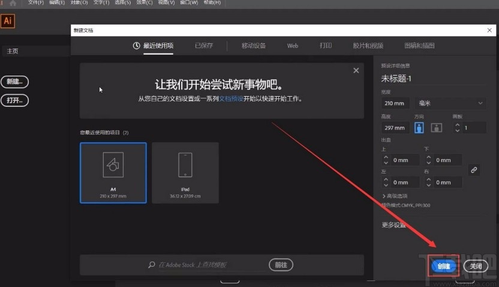
Task: Switch to the Web tab
Action: pos(293,46)
